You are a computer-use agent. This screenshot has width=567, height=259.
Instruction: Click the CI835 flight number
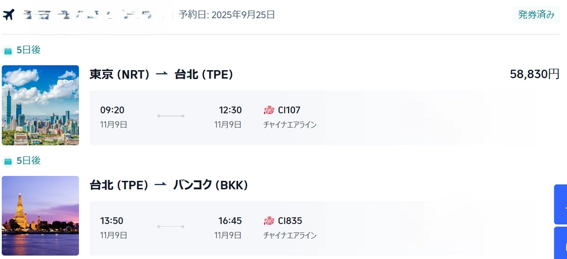(x=290, y=221)
